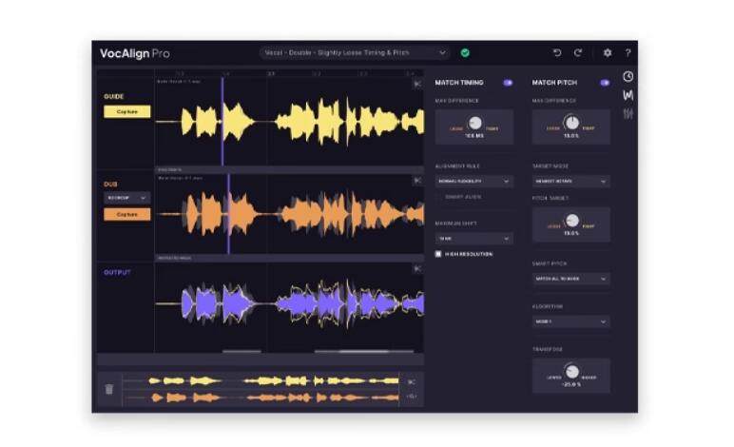Click the Guide waveform corner icon
Screen dimensions: 734x447
coord(417,84)
